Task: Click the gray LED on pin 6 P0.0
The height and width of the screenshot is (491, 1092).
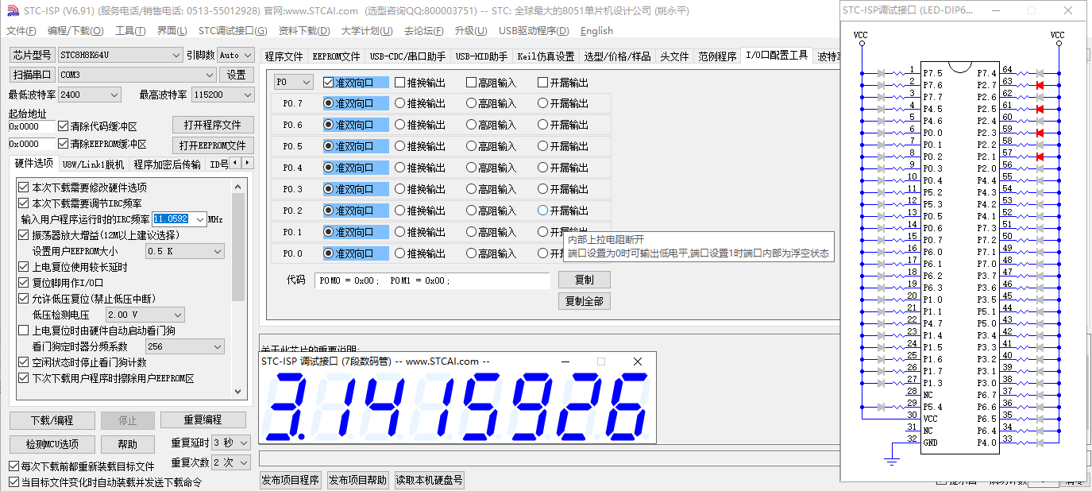Action: (882, 133)
